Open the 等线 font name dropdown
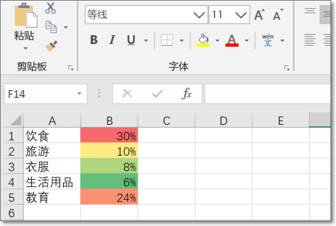Viewport: 336px width, 226px height. coord(199,15)
